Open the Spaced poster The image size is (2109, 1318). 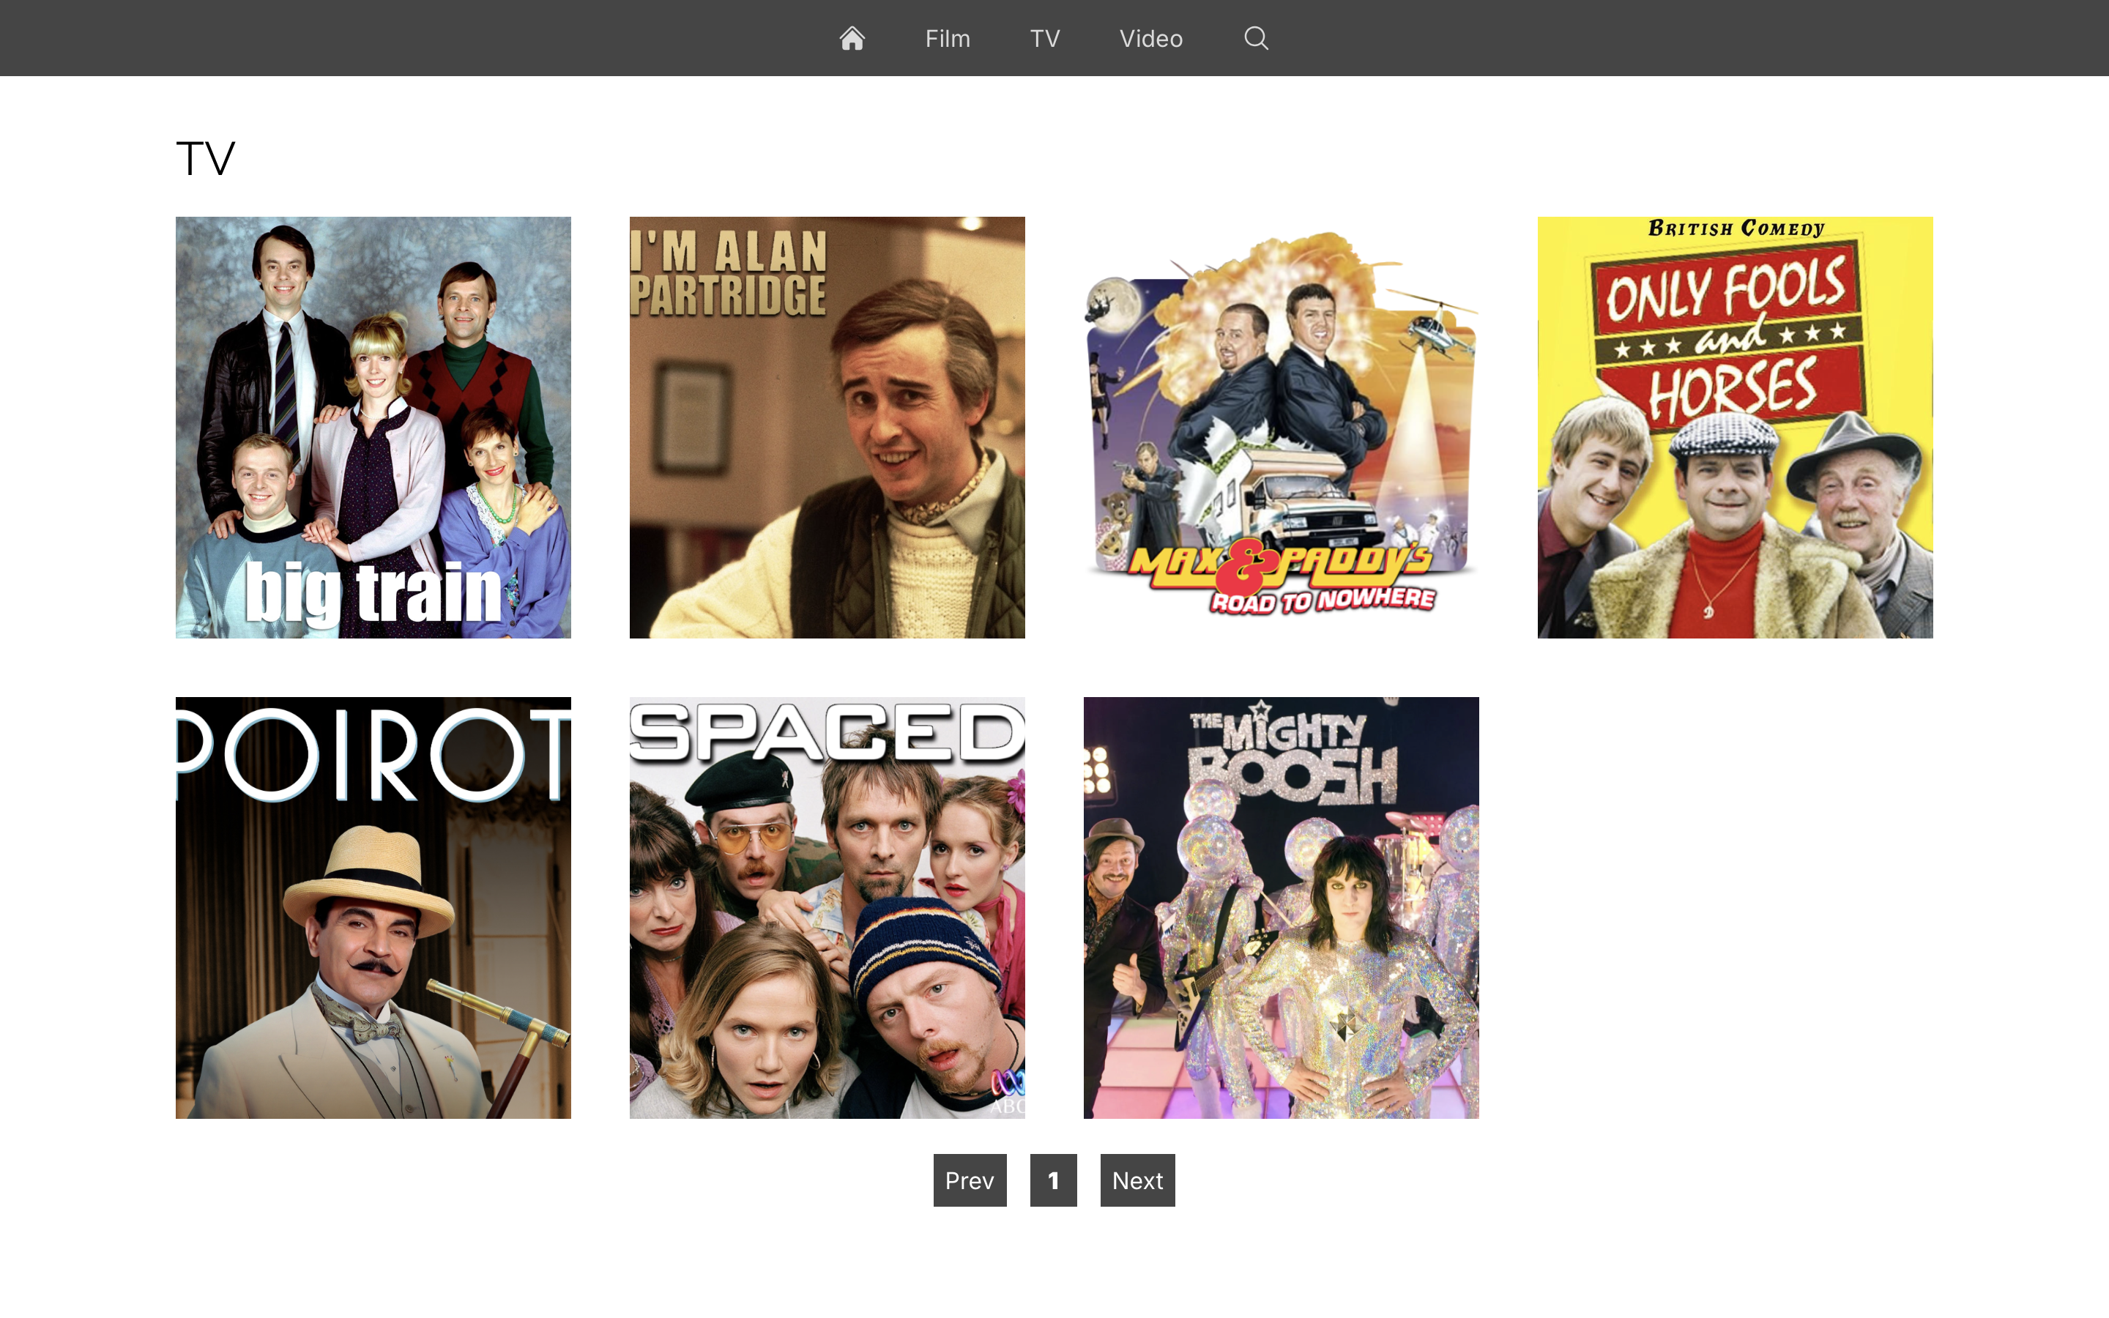pos(827,907)
